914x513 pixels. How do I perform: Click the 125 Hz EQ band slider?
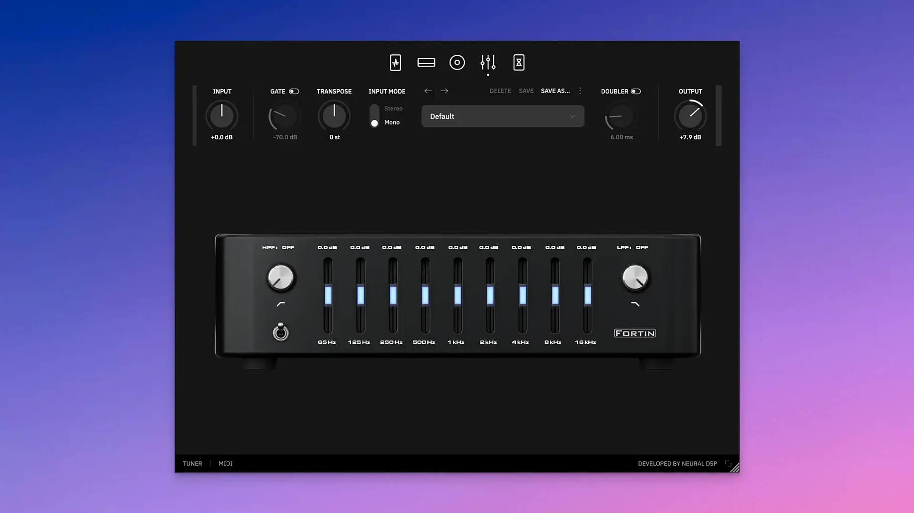point(361,296)
